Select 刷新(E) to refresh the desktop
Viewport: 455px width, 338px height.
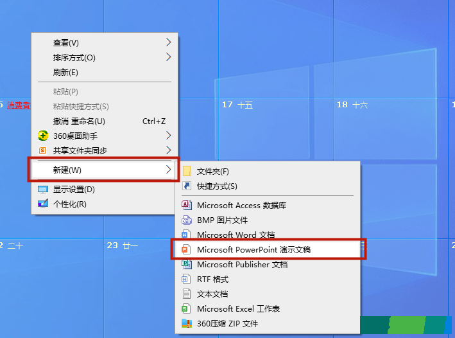pyautogui.click(x=105, y=72)
